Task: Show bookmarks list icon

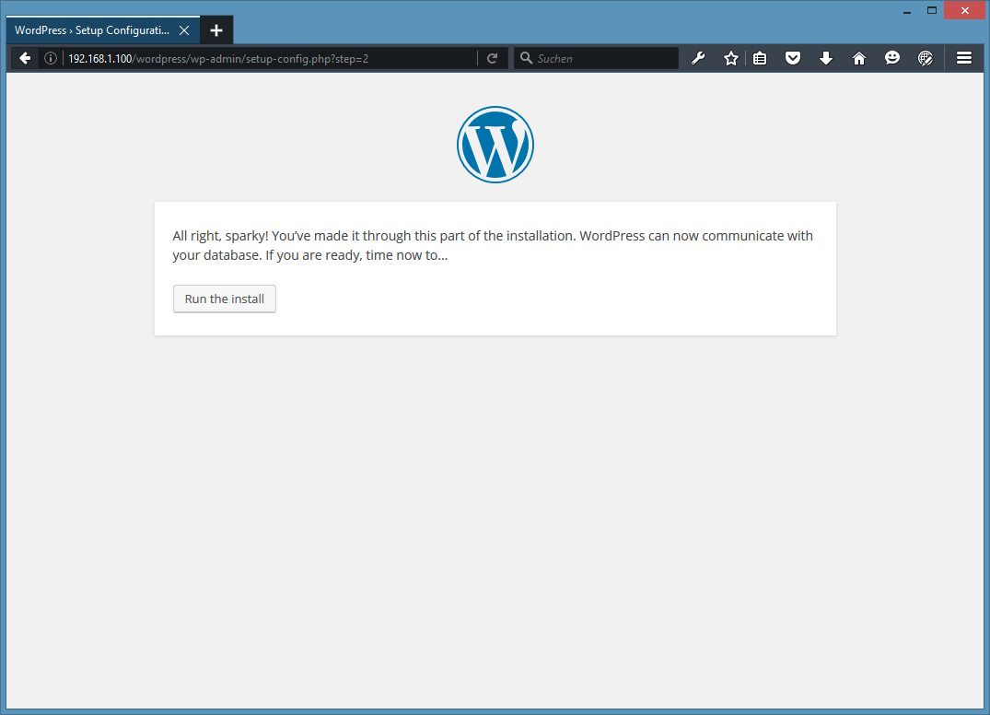Action: tap(760, 59)
